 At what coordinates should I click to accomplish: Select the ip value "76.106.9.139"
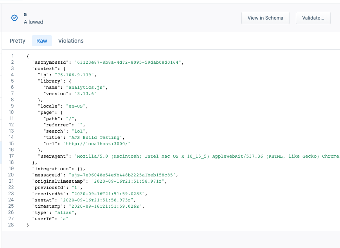74,75
